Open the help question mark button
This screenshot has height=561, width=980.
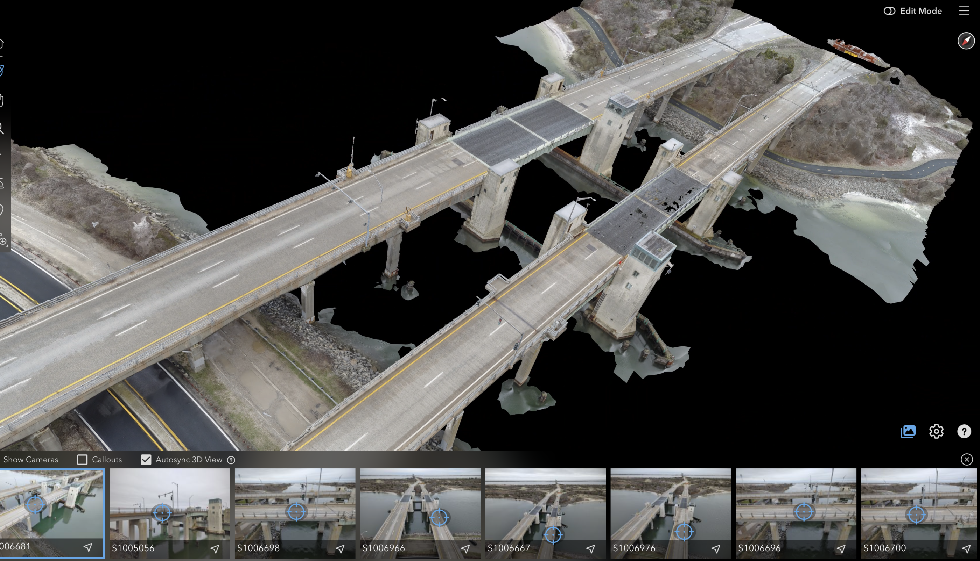[964, 431]
